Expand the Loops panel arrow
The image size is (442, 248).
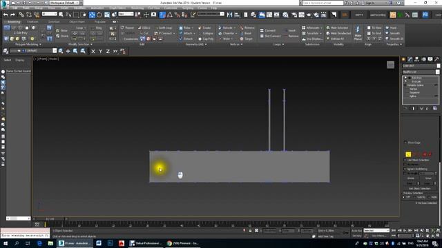tap(283, 44)
